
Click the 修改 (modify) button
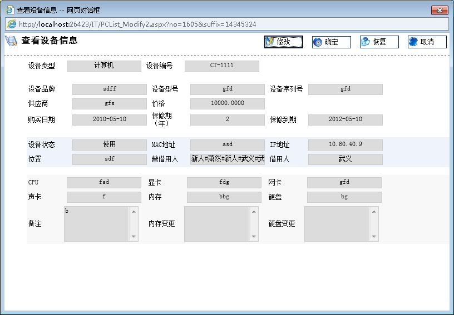pyautogui.click(x=283, y=42)
